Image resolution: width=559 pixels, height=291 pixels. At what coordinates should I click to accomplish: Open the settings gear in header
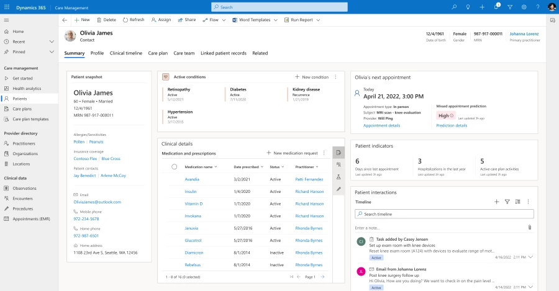524,7
